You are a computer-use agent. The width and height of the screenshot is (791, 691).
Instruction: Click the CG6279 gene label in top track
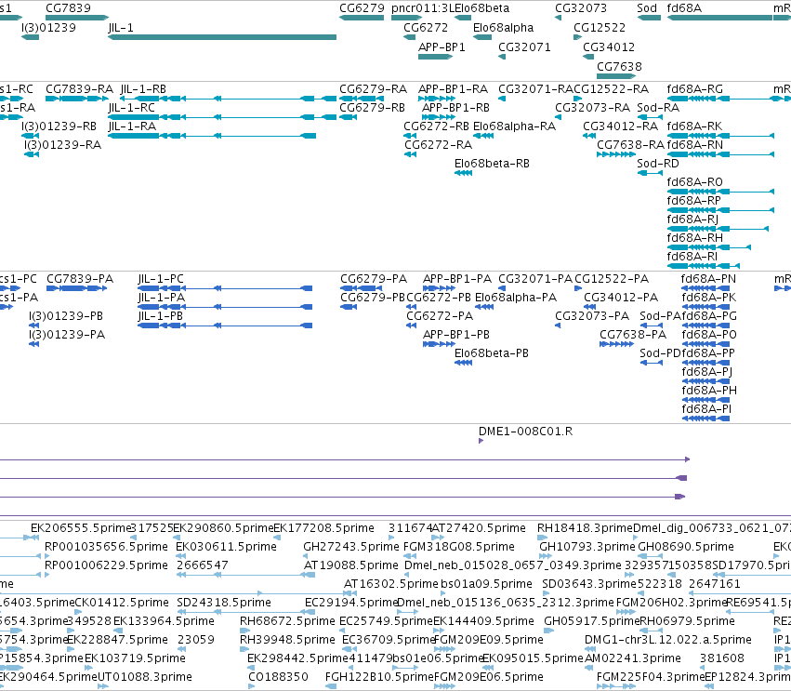[x=362, y=8]
